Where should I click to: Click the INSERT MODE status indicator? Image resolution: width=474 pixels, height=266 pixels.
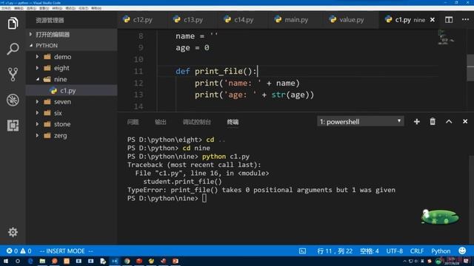pyautogui.click(x=66, y=251)
